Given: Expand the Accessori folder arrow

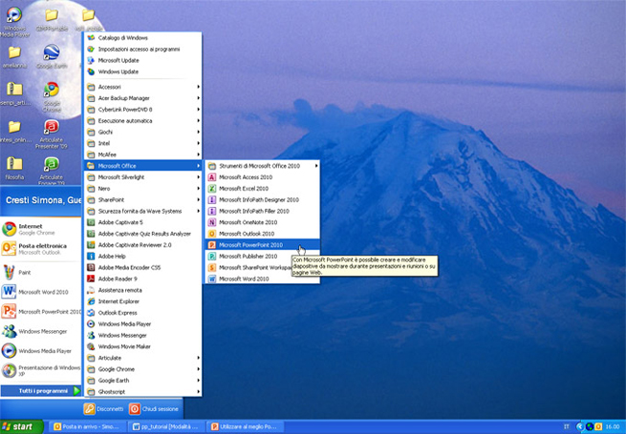Looking at the screenshot, I should click(x=198, y=87).
